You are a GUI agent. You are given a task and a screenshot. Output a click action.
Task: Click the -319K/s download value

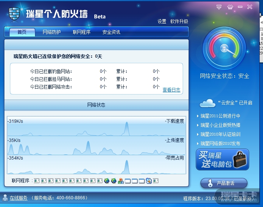tap(15, 121)
